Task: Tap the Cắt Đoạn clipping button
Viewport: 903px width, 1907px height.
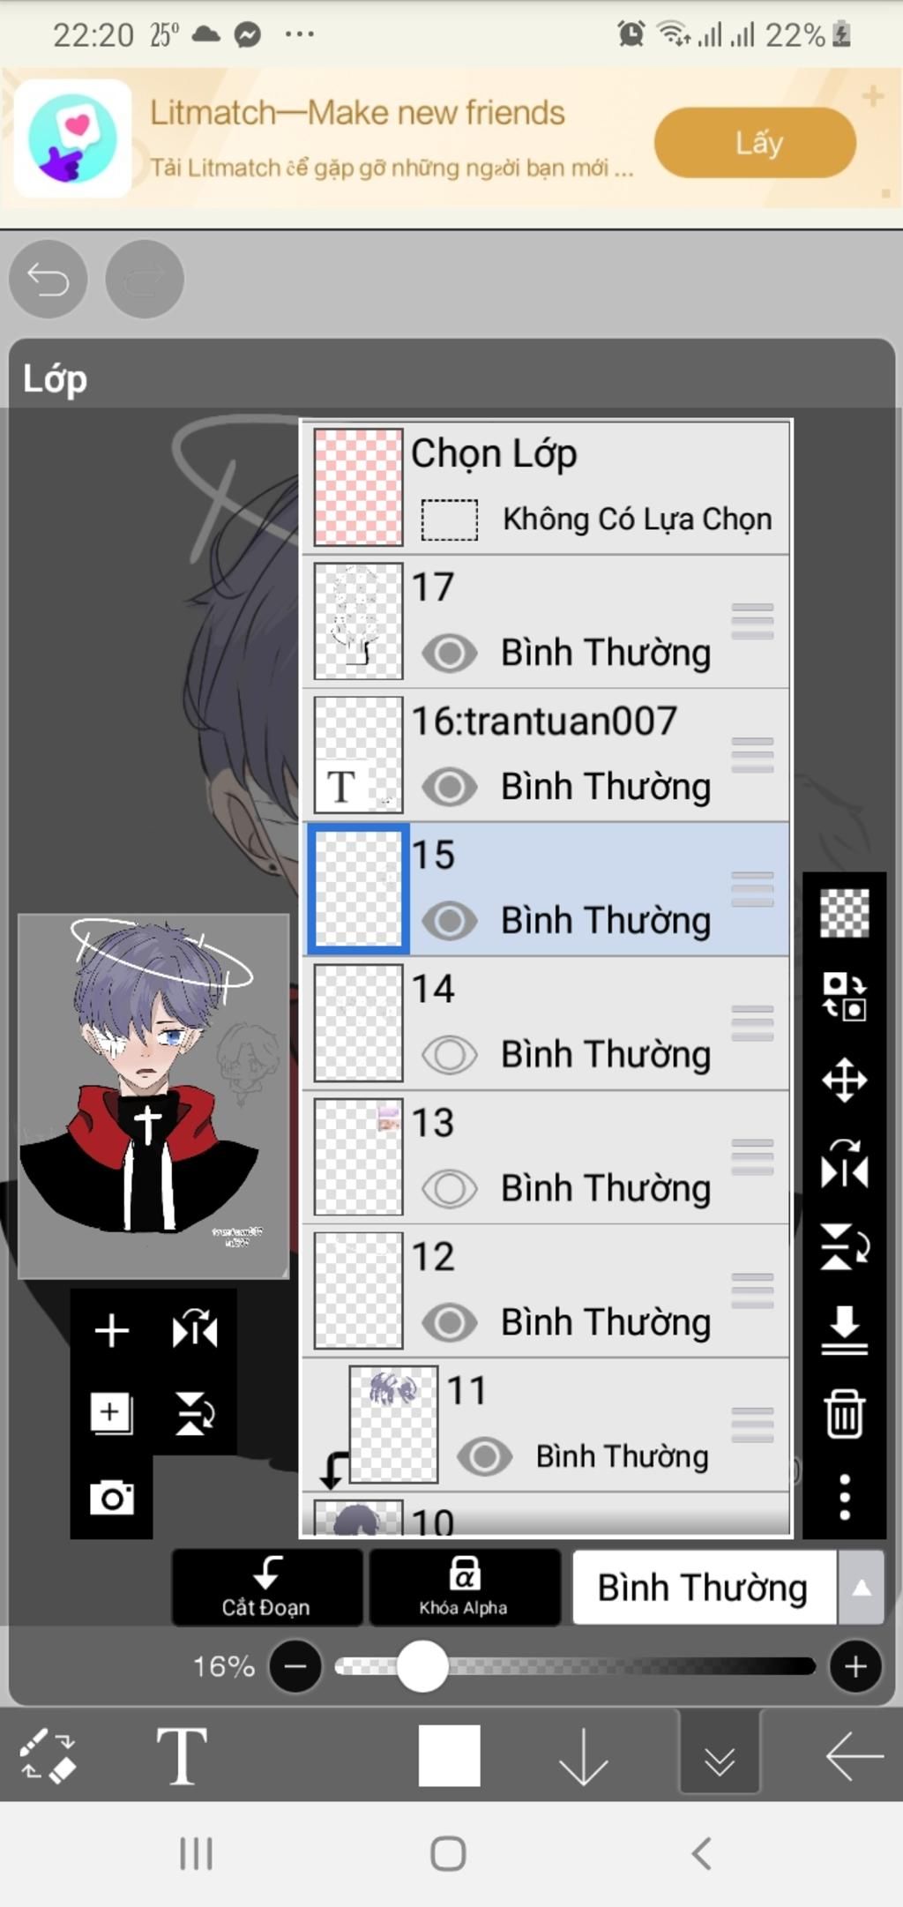Action: click(x=266, y=1588)
